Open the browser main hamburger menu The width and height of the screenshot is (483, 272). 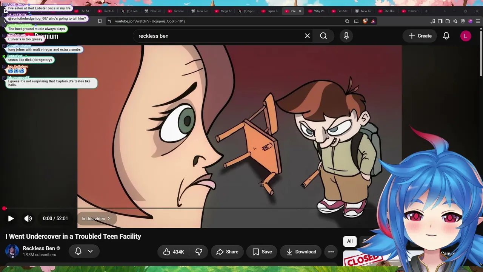click(x=478, y=21)
